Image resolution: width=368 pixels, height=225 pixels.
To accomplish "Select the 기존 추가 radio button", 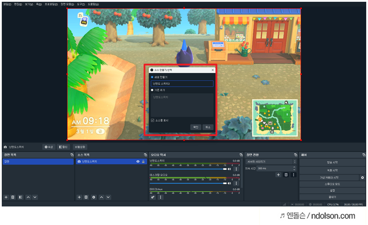I will (x=152, y=90).
